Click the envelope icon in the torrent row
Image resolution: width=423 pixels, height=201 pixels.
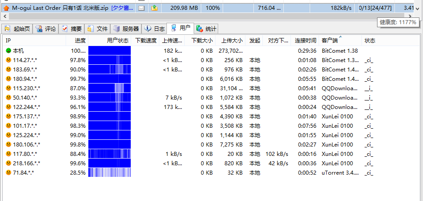pos(141,8)
